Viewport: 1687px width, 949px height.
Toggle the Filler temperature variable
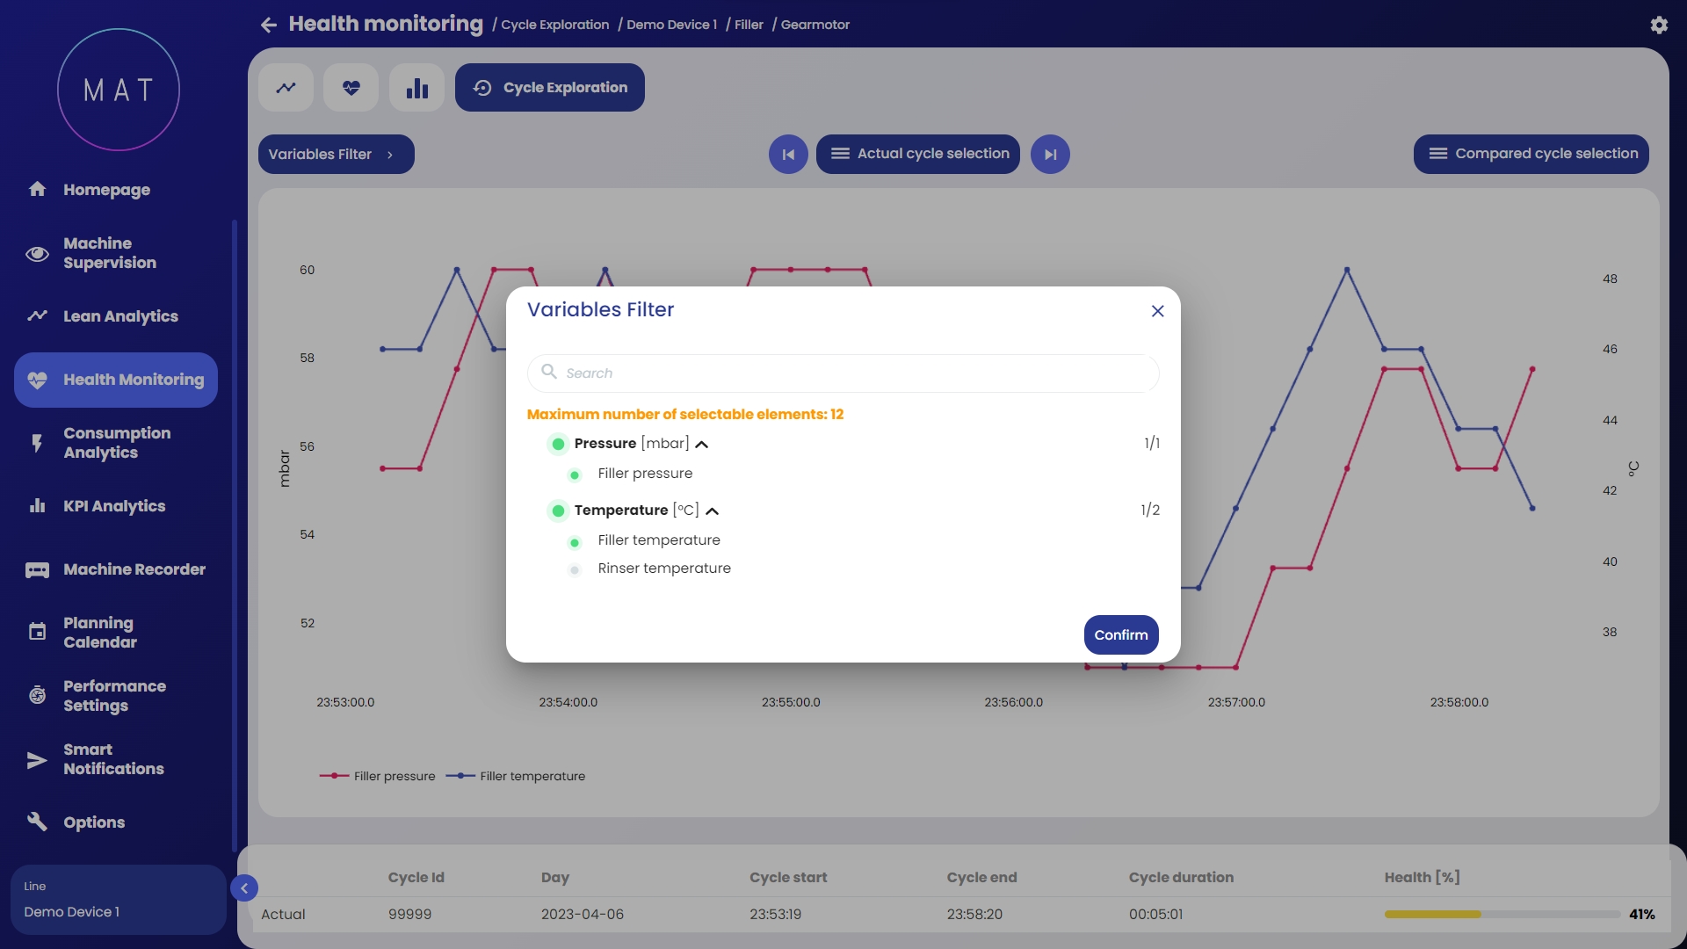575,541
